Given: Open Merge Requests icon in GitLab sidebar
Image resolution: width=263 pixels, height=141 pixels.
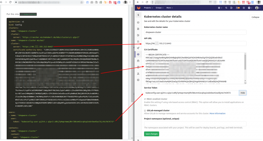Looking at the screenshot, I should pos(138,42).
